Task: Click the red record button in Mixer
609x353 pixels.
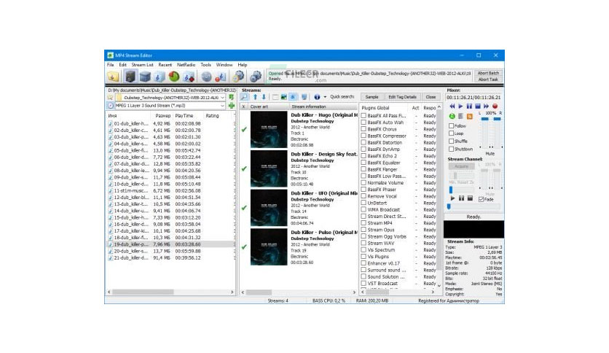Action: tap(495, 106)
